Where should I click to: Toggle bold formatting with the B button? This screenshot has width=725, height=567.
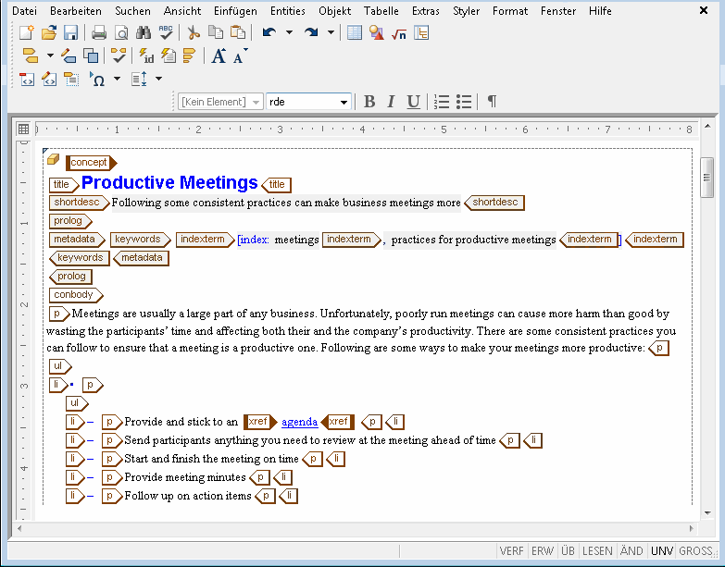(x=369, y=102)
